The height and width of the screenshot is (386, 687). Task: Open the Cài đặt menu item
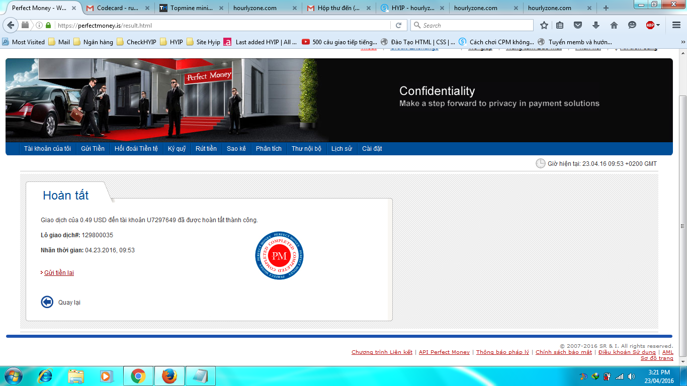[372, 149]
